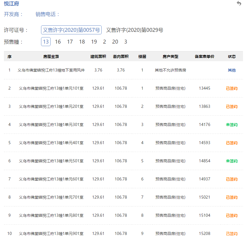
Task: Switch to presale building 19
Action: coord(94,42)
